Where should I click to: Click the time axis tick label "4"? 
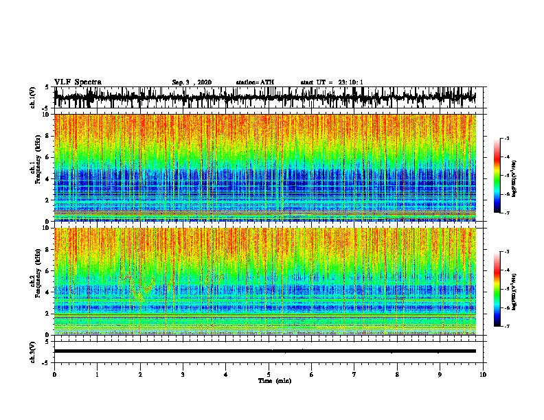click(x=226, y=375)
